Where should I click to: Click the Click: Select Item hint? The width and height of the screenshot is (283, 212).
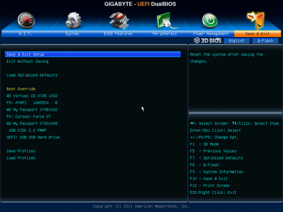pyautogui.click(x=256, y=124)
